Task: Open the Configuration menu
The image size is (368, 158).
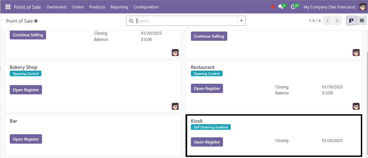Action: [x=146, y=7]
